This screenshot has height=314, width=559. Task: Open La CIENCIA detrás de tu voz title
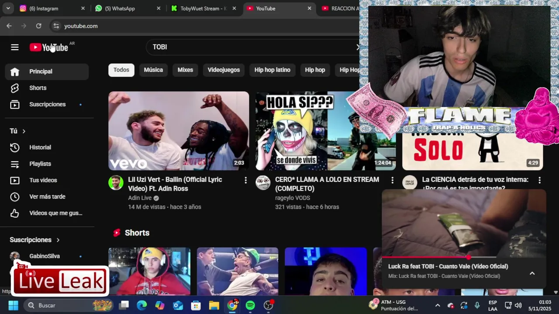click(x=475, y=183)
